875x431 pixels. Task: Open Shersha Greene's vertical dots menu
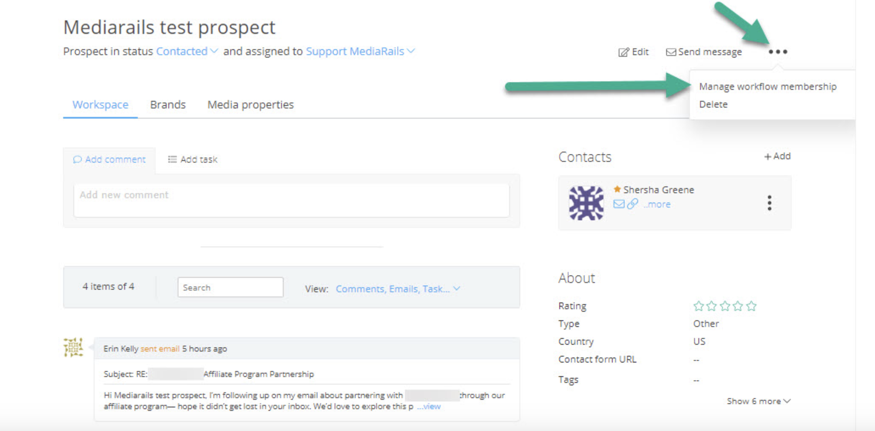click(x=769, y=203)
